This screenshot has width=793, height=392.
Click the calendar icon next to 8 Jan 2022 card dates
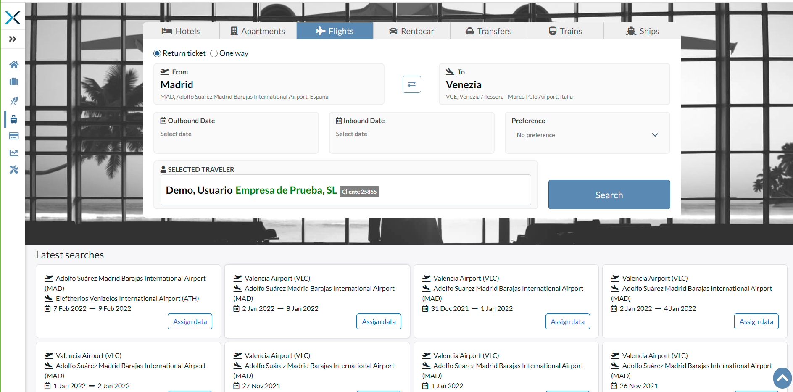pos(237,309)
